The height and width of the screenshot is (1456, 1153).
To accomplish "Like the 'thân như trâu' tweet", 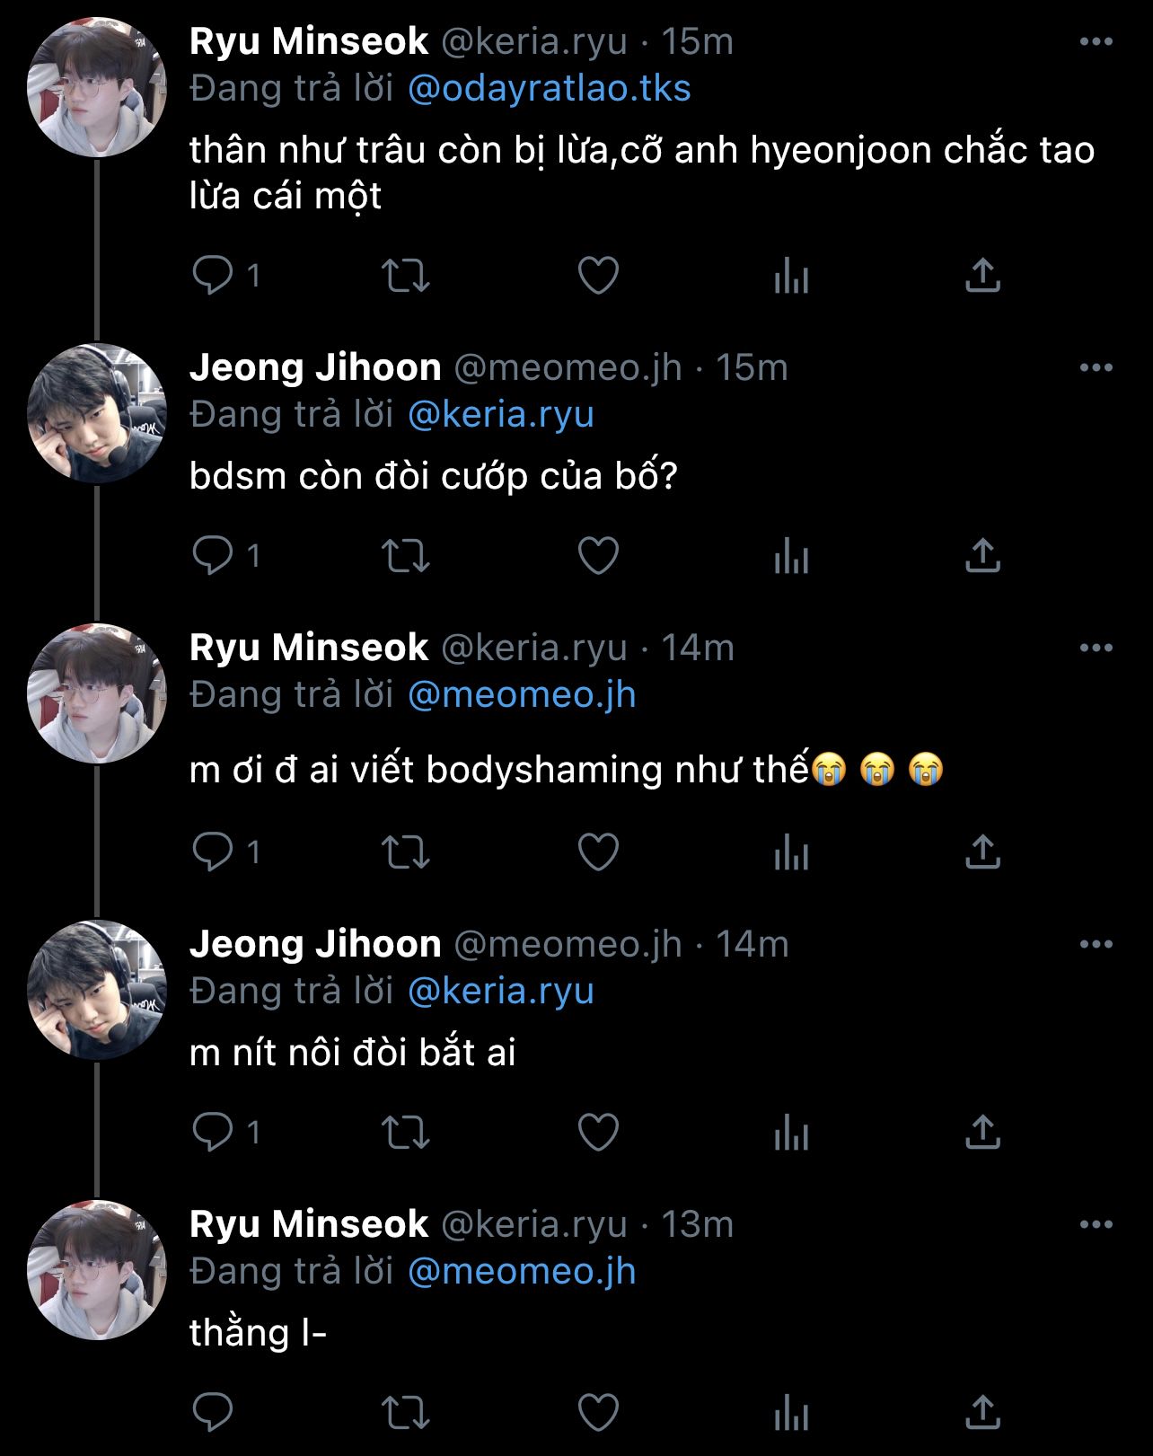I will point(598,276).
